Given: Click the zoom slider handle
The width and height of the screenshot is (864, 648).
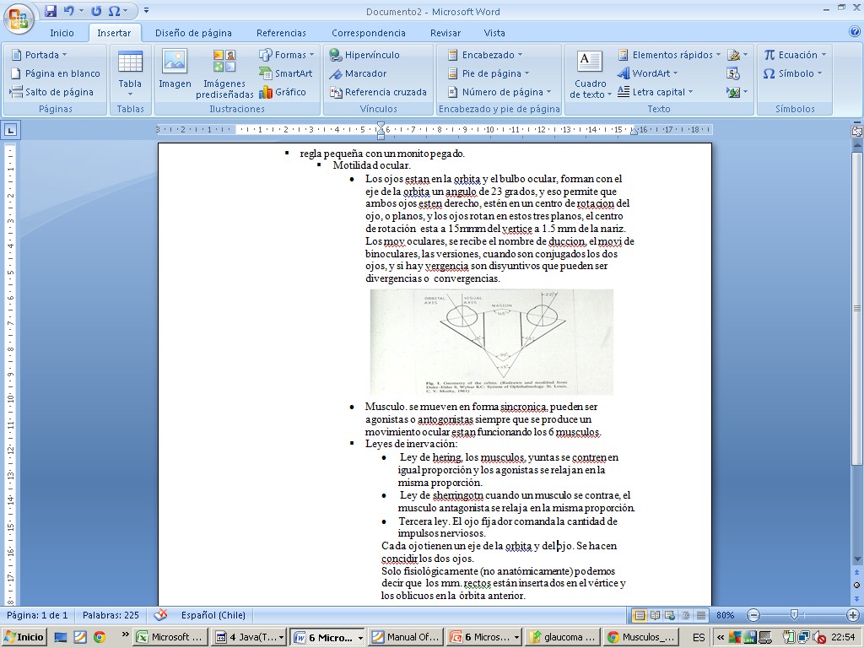Looking at the screenshot, I should click(x=794, y=615).
